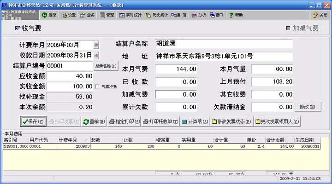Click the 本次余额 field 0.20
This screenshot has height=184, width=332.
click(x=70, y=107)
